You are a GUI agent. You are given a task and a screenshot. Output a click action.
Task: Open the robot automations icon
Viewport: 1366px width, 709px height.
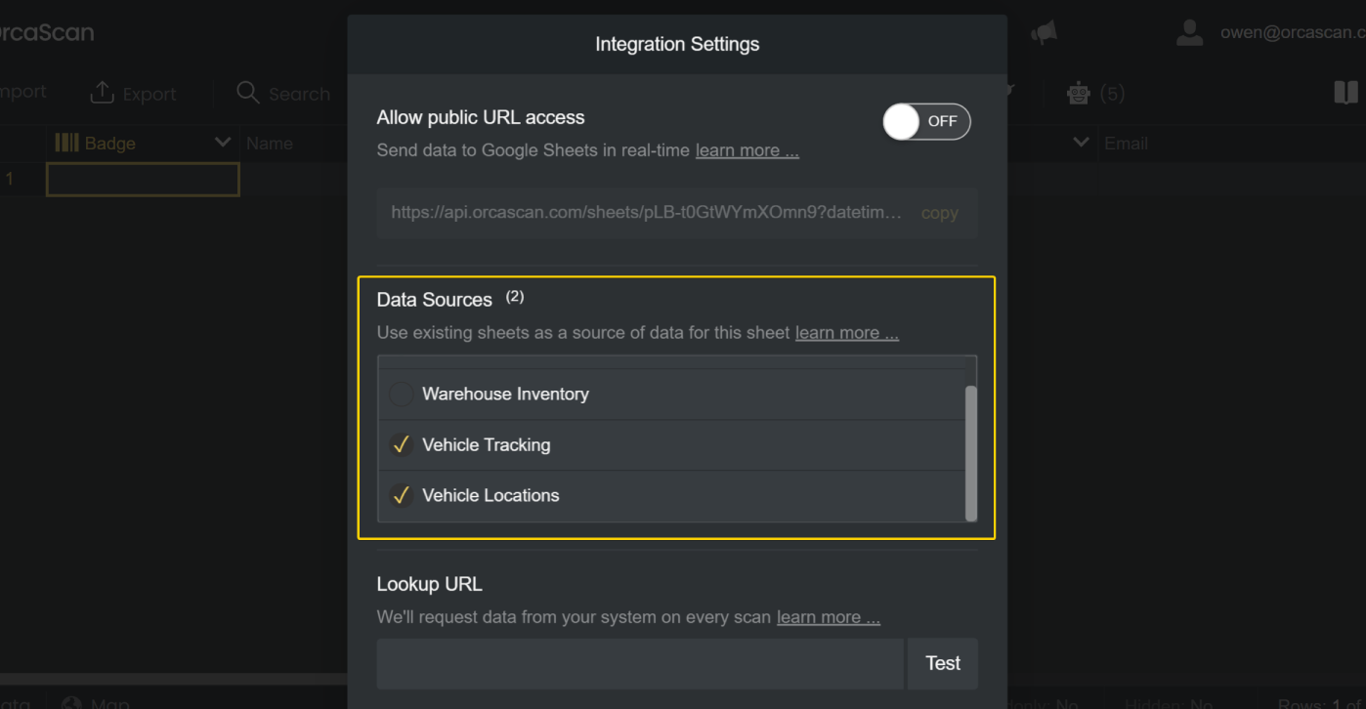point(1079,94)
